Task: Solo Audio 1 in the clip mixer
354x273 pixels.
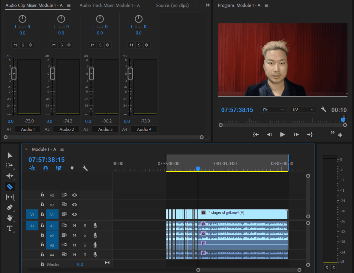Action: click(x=22, y=45)
